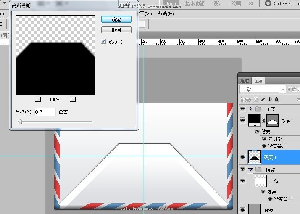Screen dimensions: 300x214
Task: Click the 信封 group name
Action: point(270,169)
